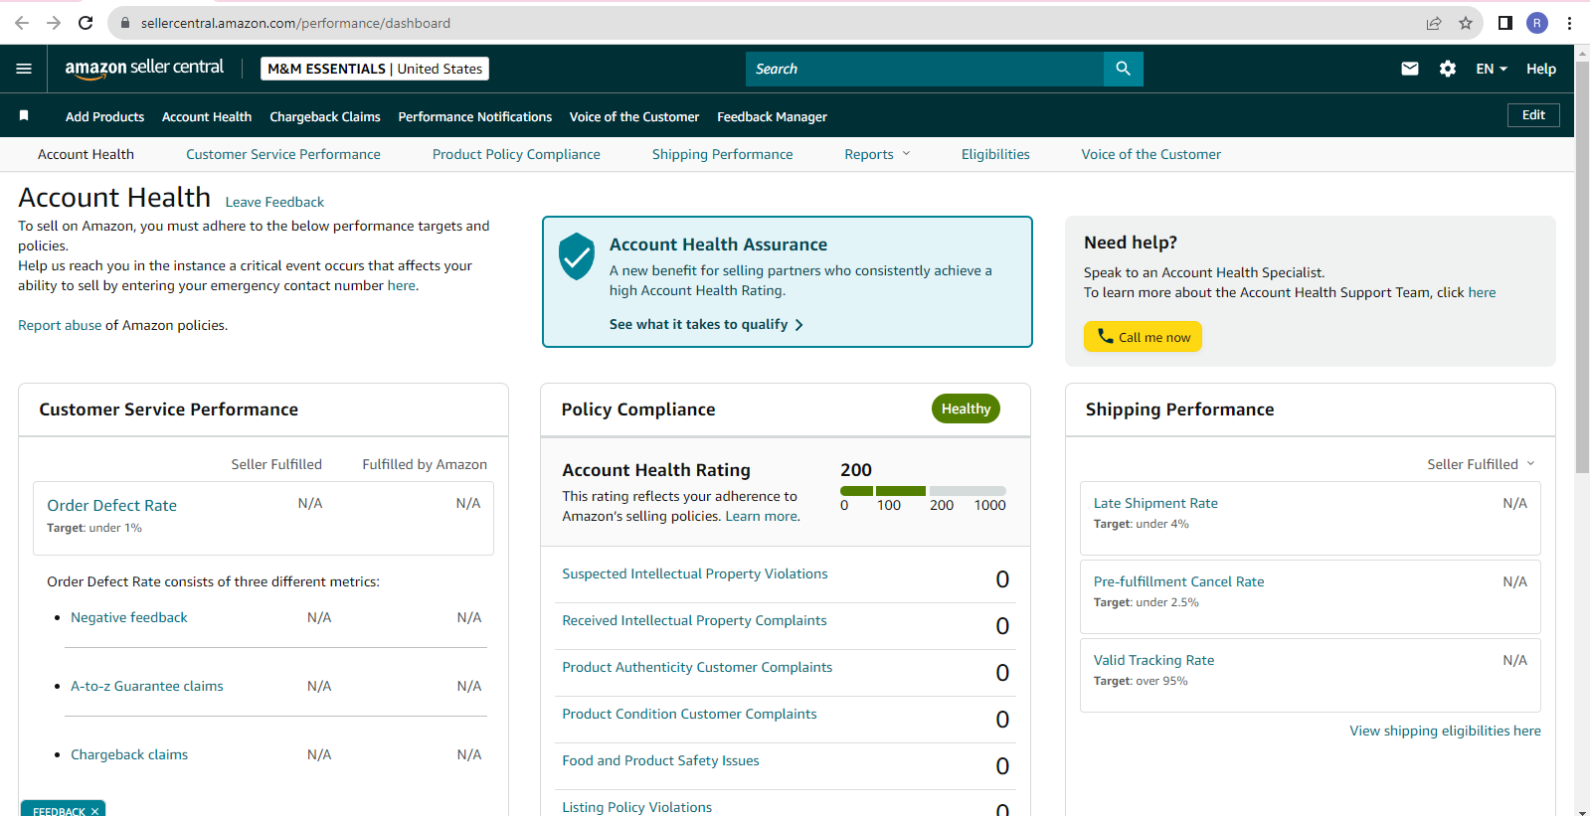Open A-to-z Guarantee claims link
The width and height of the screenshot is (1590, 816).
click(x=147, y=686)
